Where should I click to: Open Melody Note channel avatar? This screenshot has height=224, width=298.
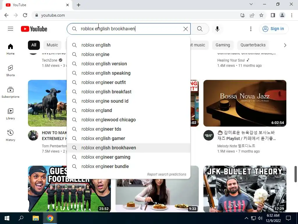pyautogui.click(x=209, y=135)
